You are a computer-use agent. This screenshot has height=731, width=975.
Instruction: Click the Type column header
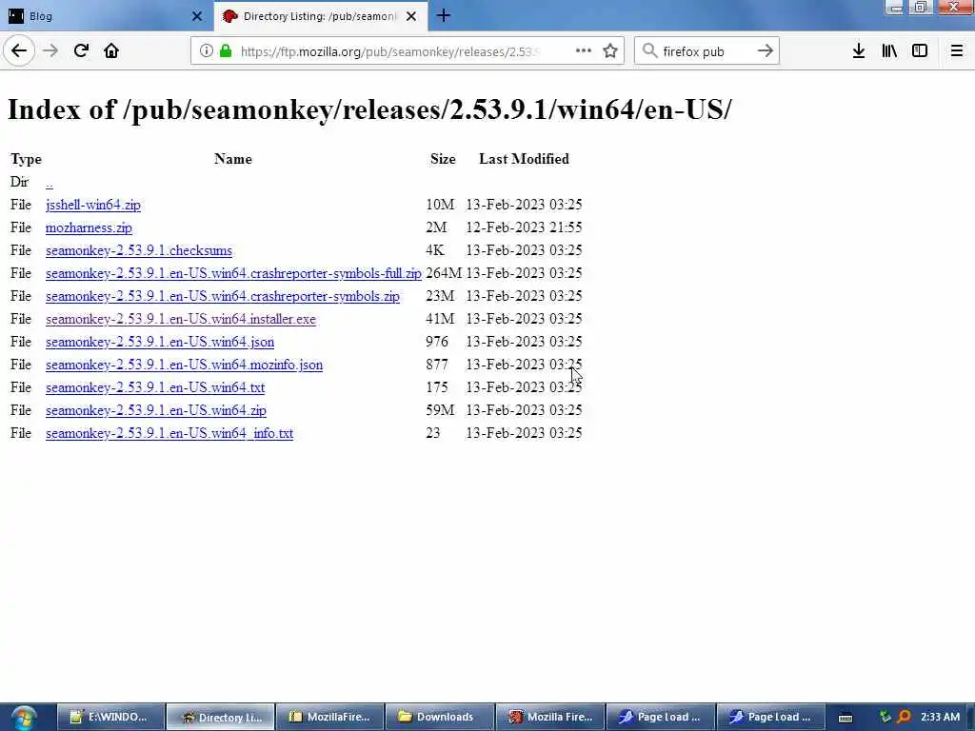26,159
